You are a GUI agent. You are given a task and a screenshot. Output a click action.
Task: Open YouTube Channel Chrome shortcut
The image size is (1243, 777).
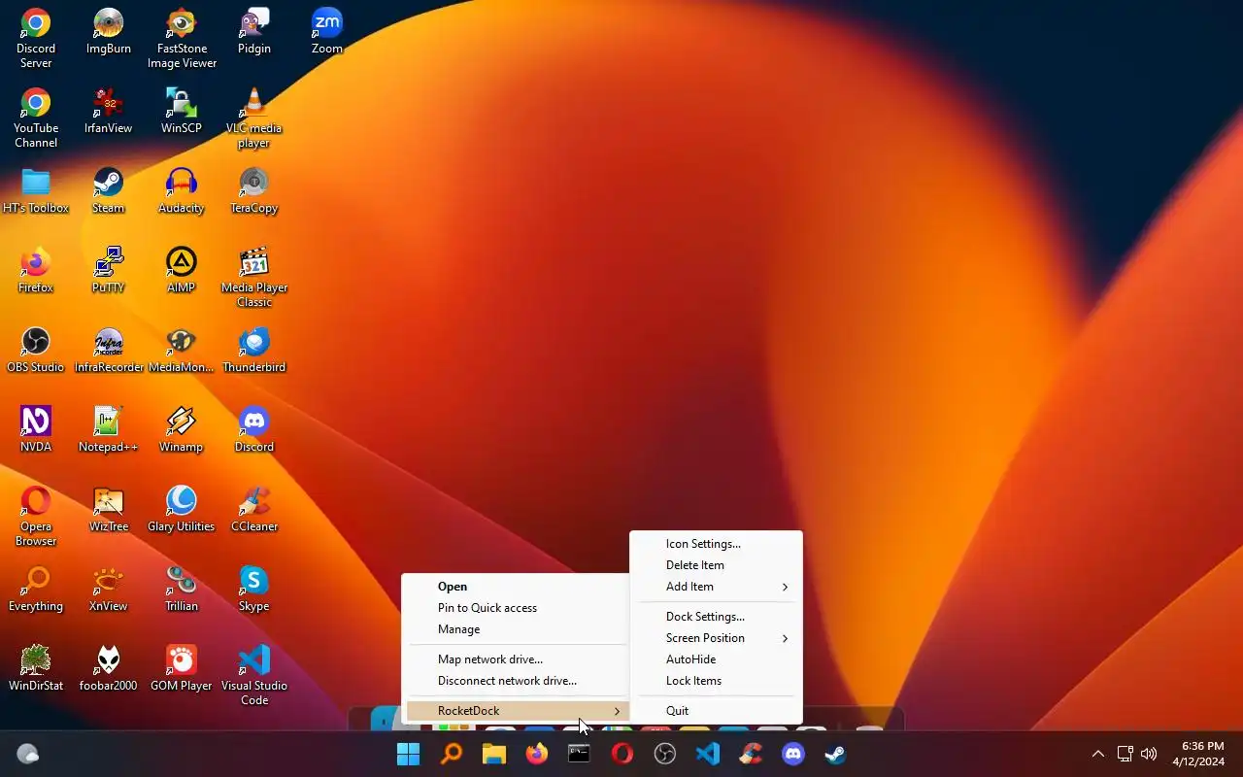(36, 118)
